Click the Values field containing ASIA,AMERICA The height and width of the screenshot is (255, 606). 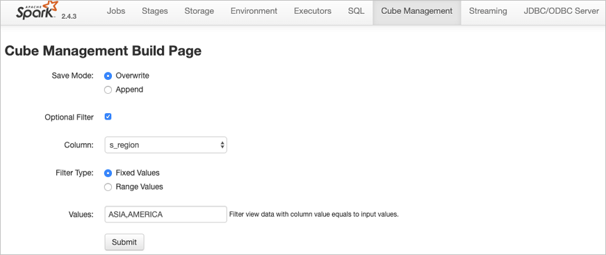click(165, 214)
